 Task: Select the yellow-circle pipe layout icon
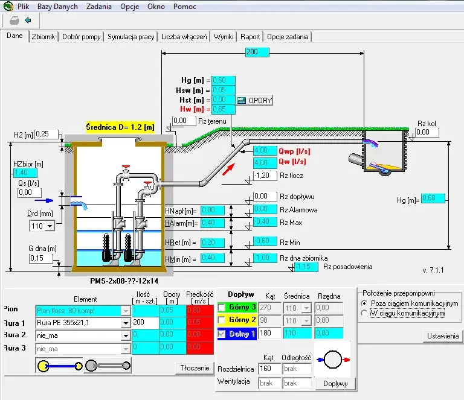pyautogui.click(x=59, y=366)
